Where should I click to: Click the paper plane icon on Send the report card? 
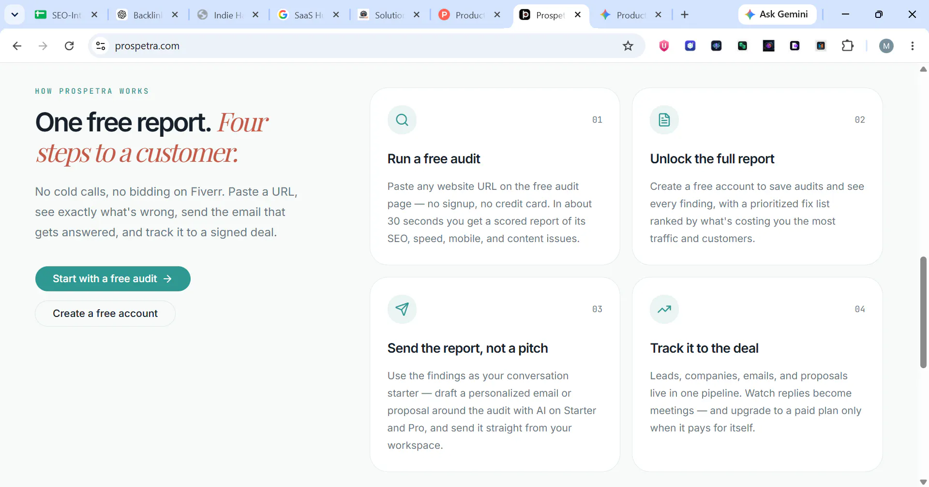pos(402,309)
